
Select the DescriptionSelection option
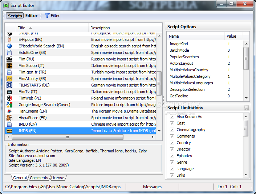pos(206,89)
